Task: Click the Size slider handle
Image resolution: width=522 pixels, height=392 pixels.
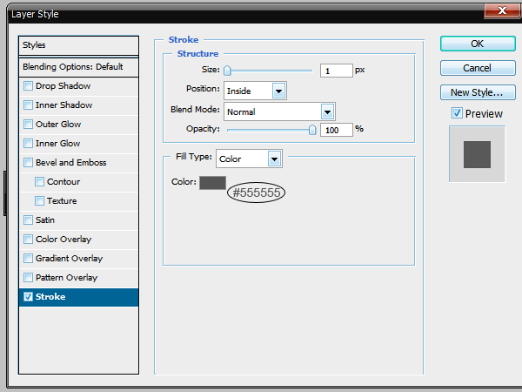Action: coord(227,71)
